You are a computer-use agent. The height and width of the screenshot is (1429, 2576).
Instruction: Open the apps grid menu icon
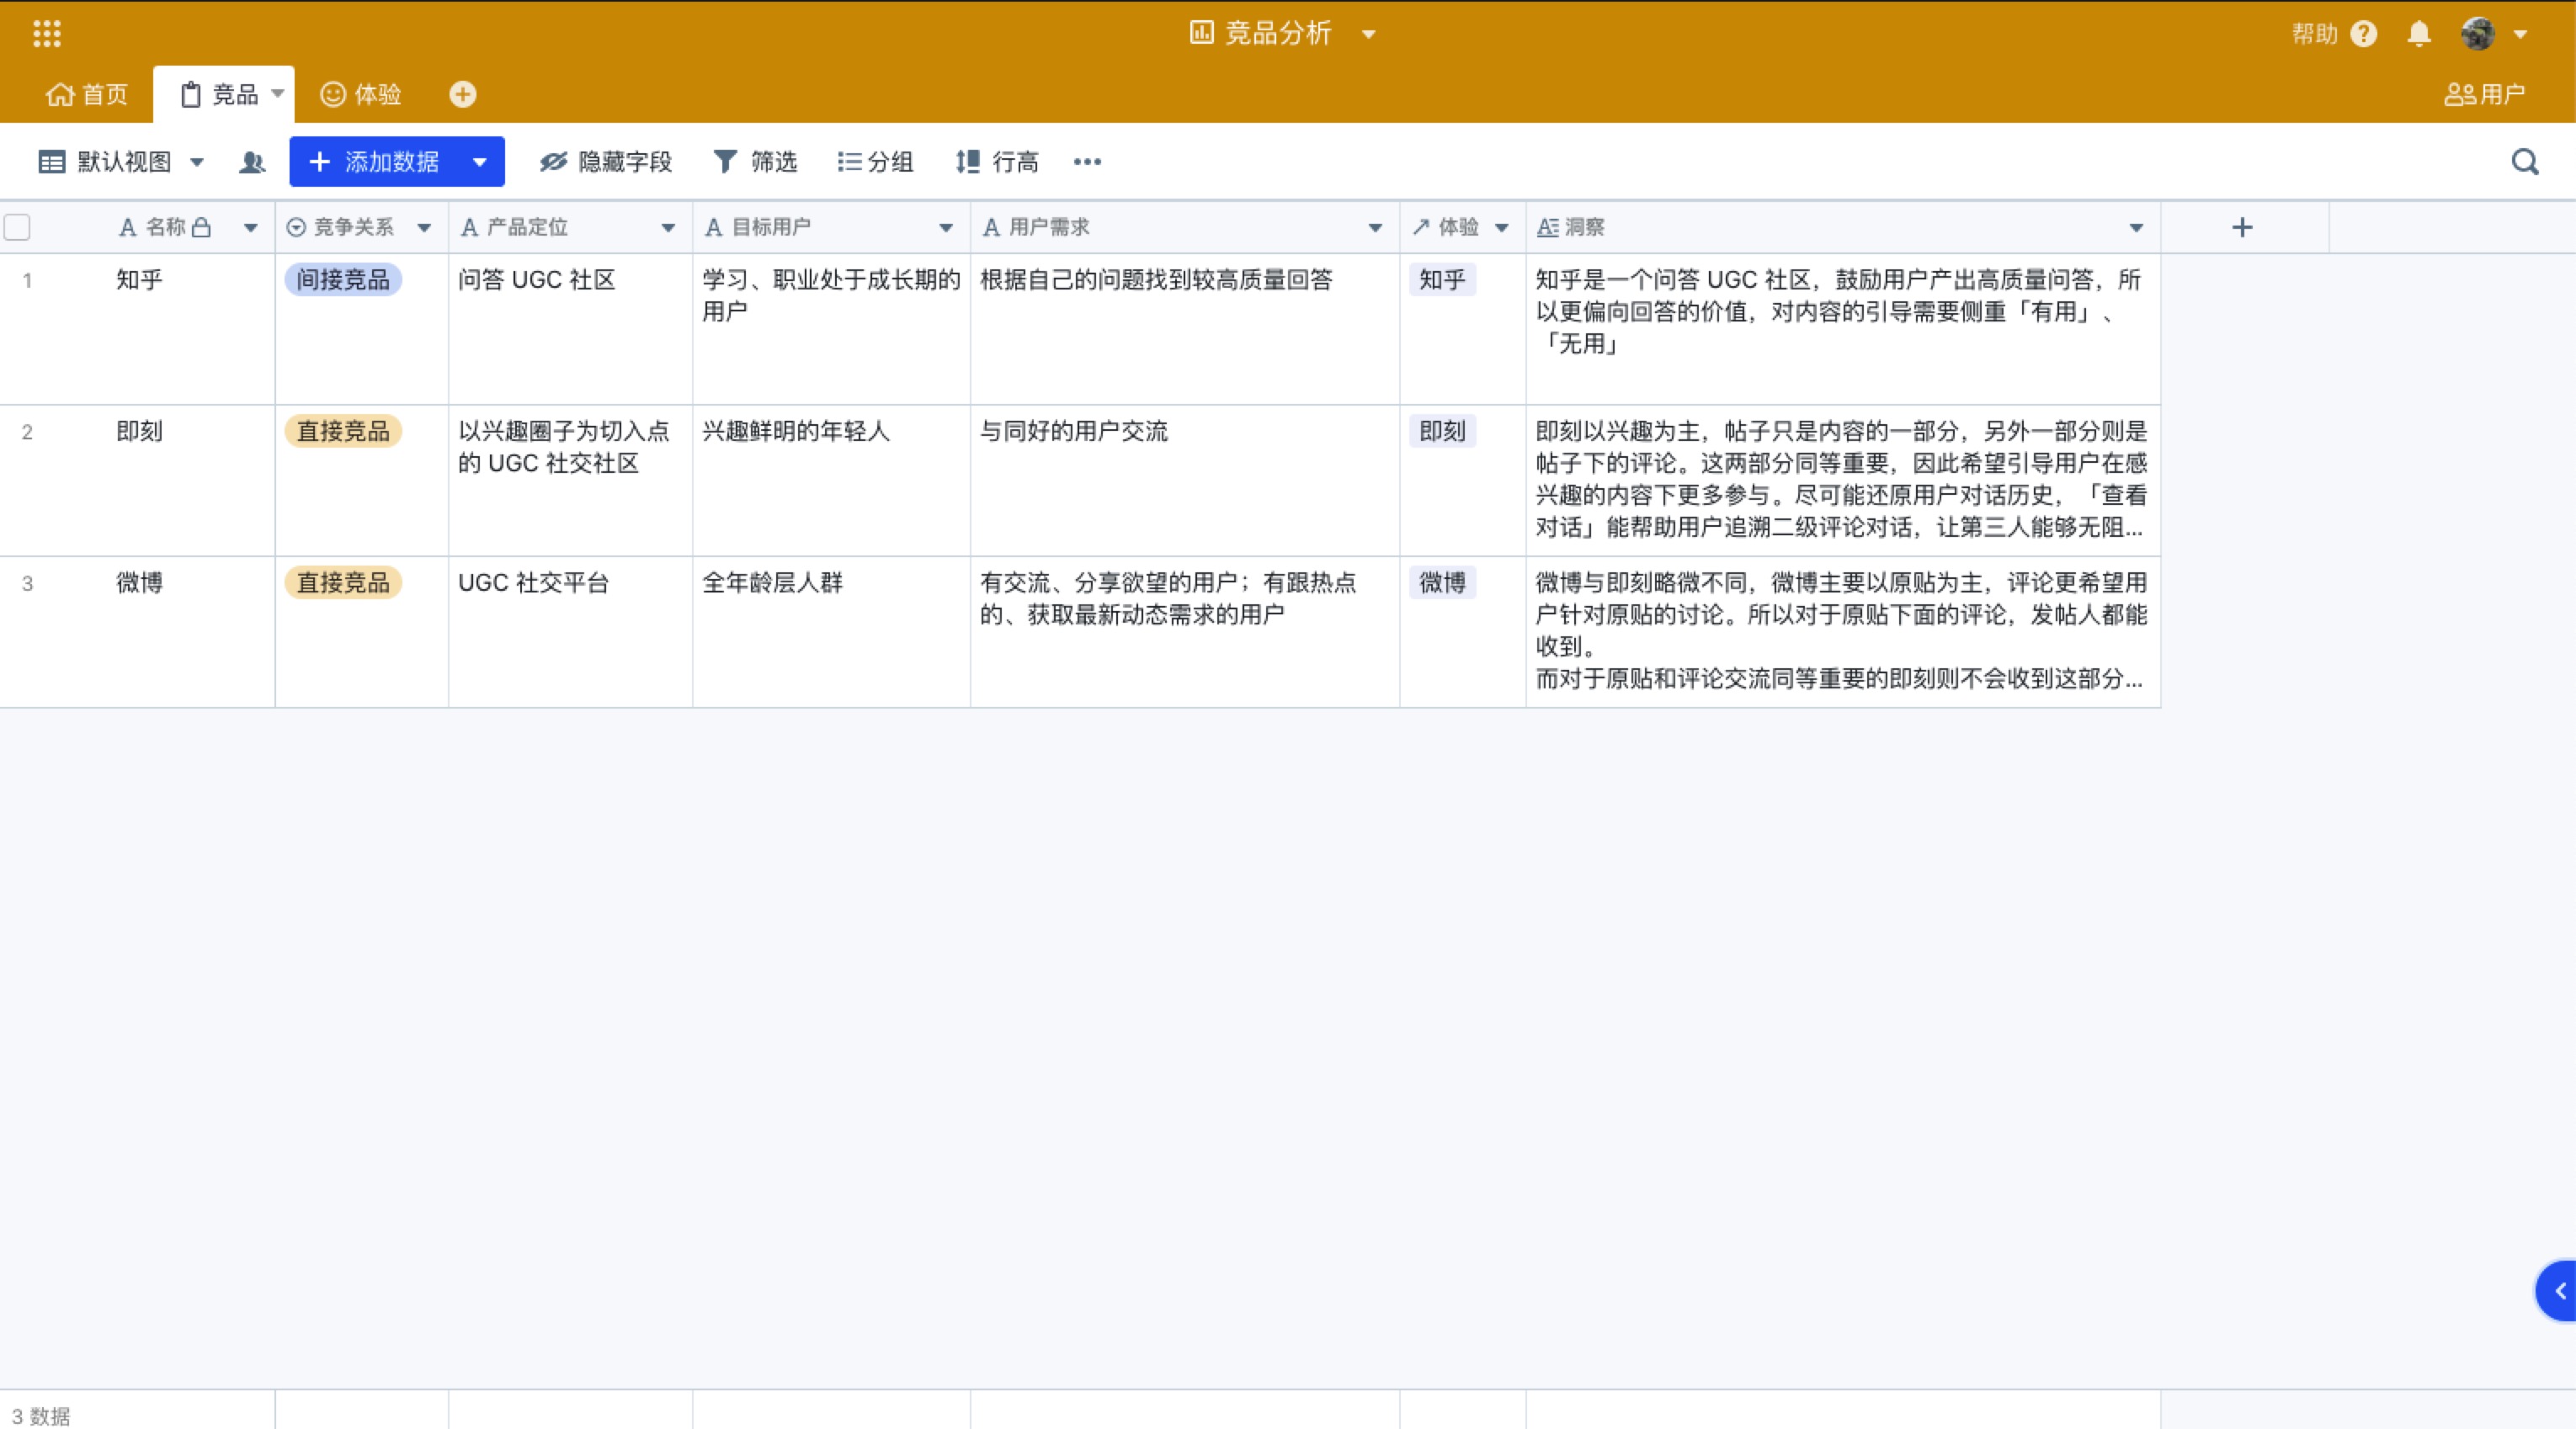(47, 34)
